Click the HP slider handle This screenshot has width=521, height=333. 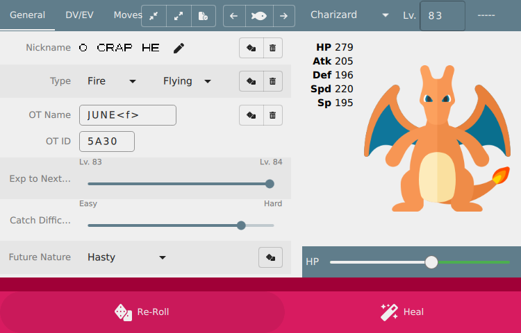431,262
